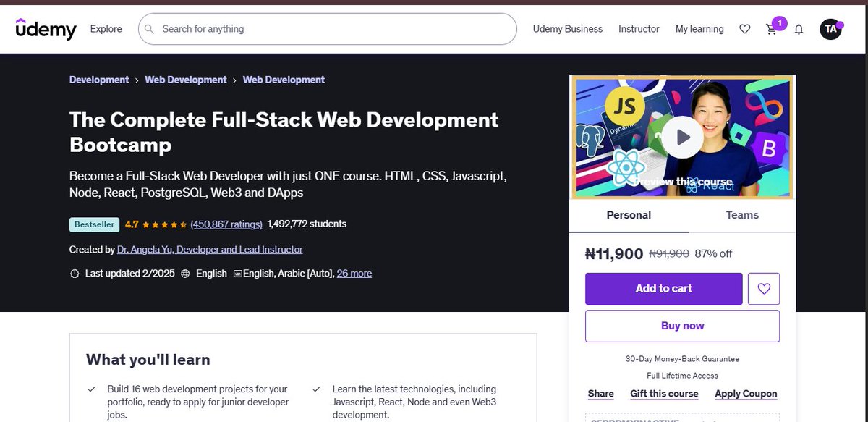
Task: Click the Full Lifetime Access text
Action: 682,376
